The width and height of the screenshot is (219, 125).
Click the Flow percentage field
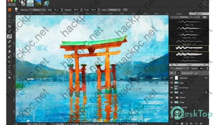coord(93,10)
